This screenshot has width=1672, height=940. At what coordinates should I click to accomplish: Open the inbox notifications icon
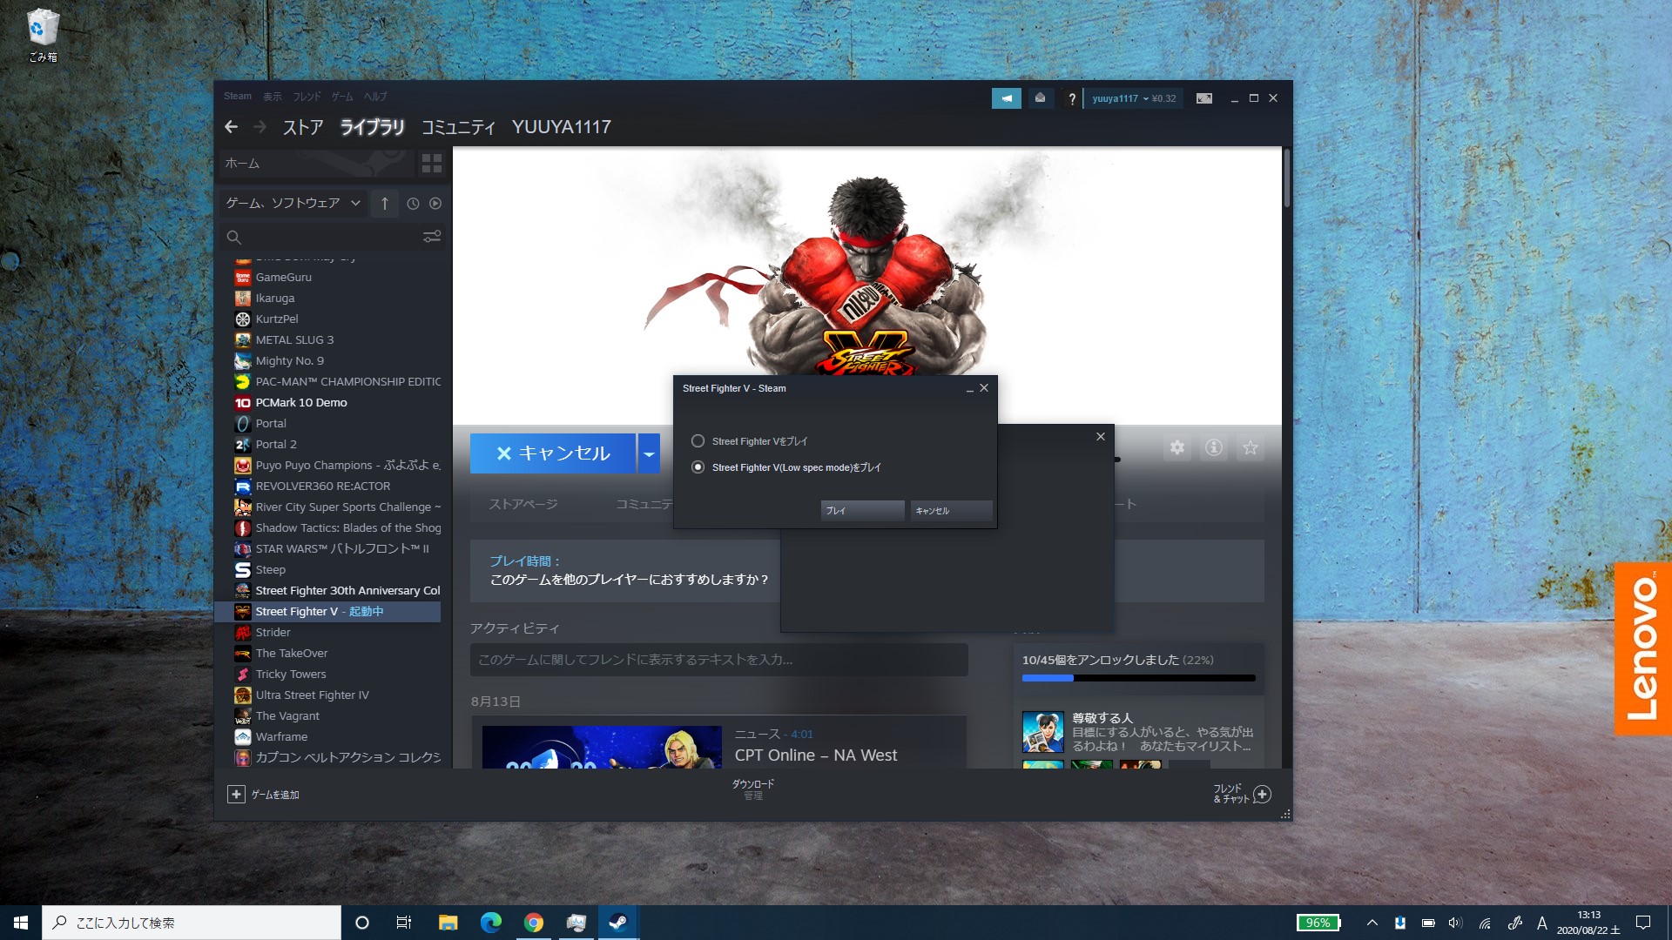click(x=1040, y=98)
